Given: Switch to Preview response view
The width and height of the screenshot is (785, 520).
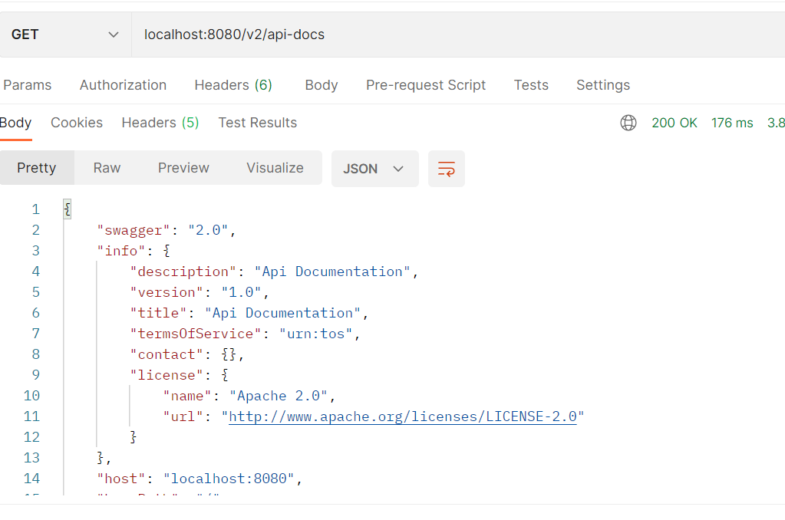Looking at the screenshot, I should (x=183, y=168).
